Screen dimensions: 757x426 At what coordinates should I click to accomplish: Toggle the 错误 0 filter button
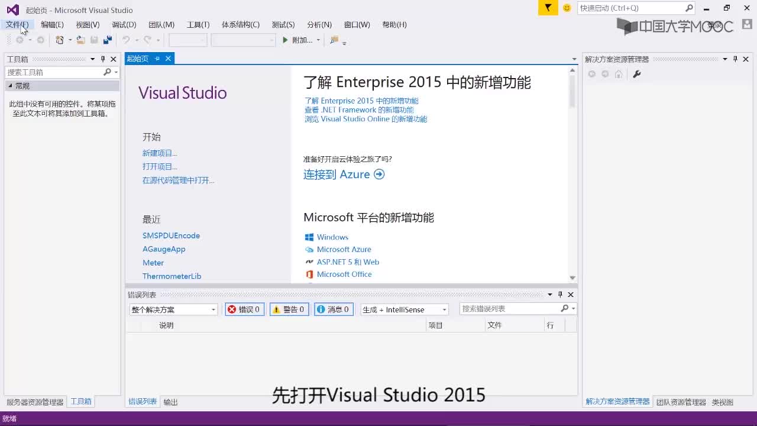tap(245, 309)
